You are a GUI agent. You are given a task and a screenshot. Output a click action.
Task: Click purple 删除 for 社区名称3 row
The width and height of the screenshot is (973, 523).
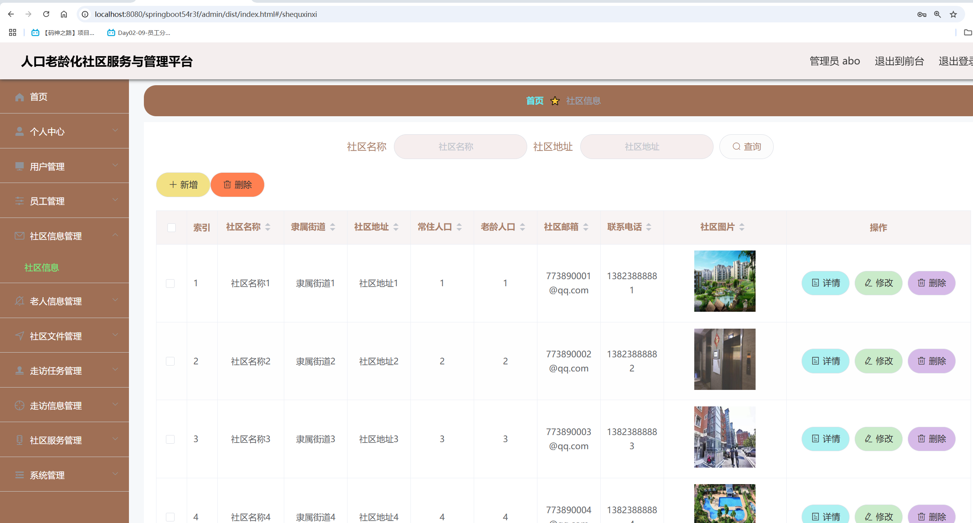(x=932, y=439)
